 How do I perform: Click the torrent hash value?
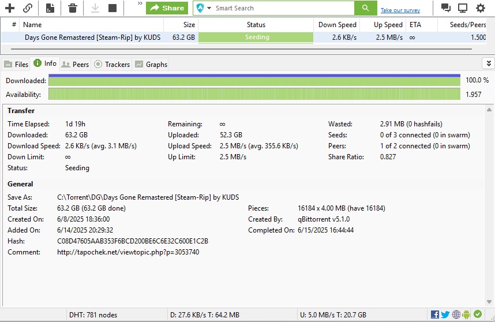(x=133, y=241)
